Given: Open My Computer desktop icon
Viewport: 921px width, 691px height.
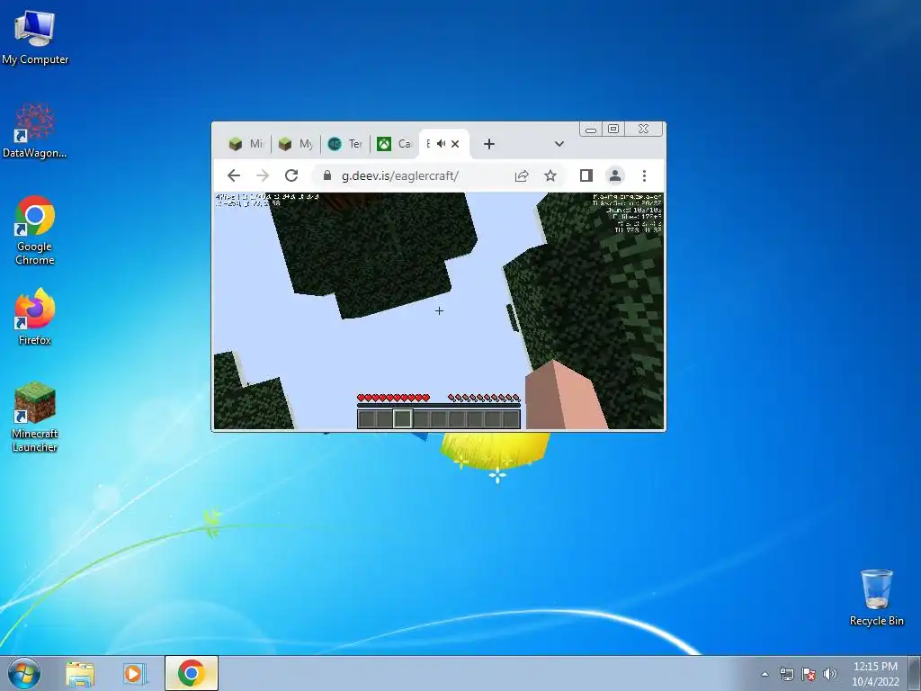Looking at the screenshot, I should [x=35, y=37].
